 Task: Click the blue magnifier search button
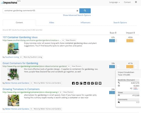(85, 11)
